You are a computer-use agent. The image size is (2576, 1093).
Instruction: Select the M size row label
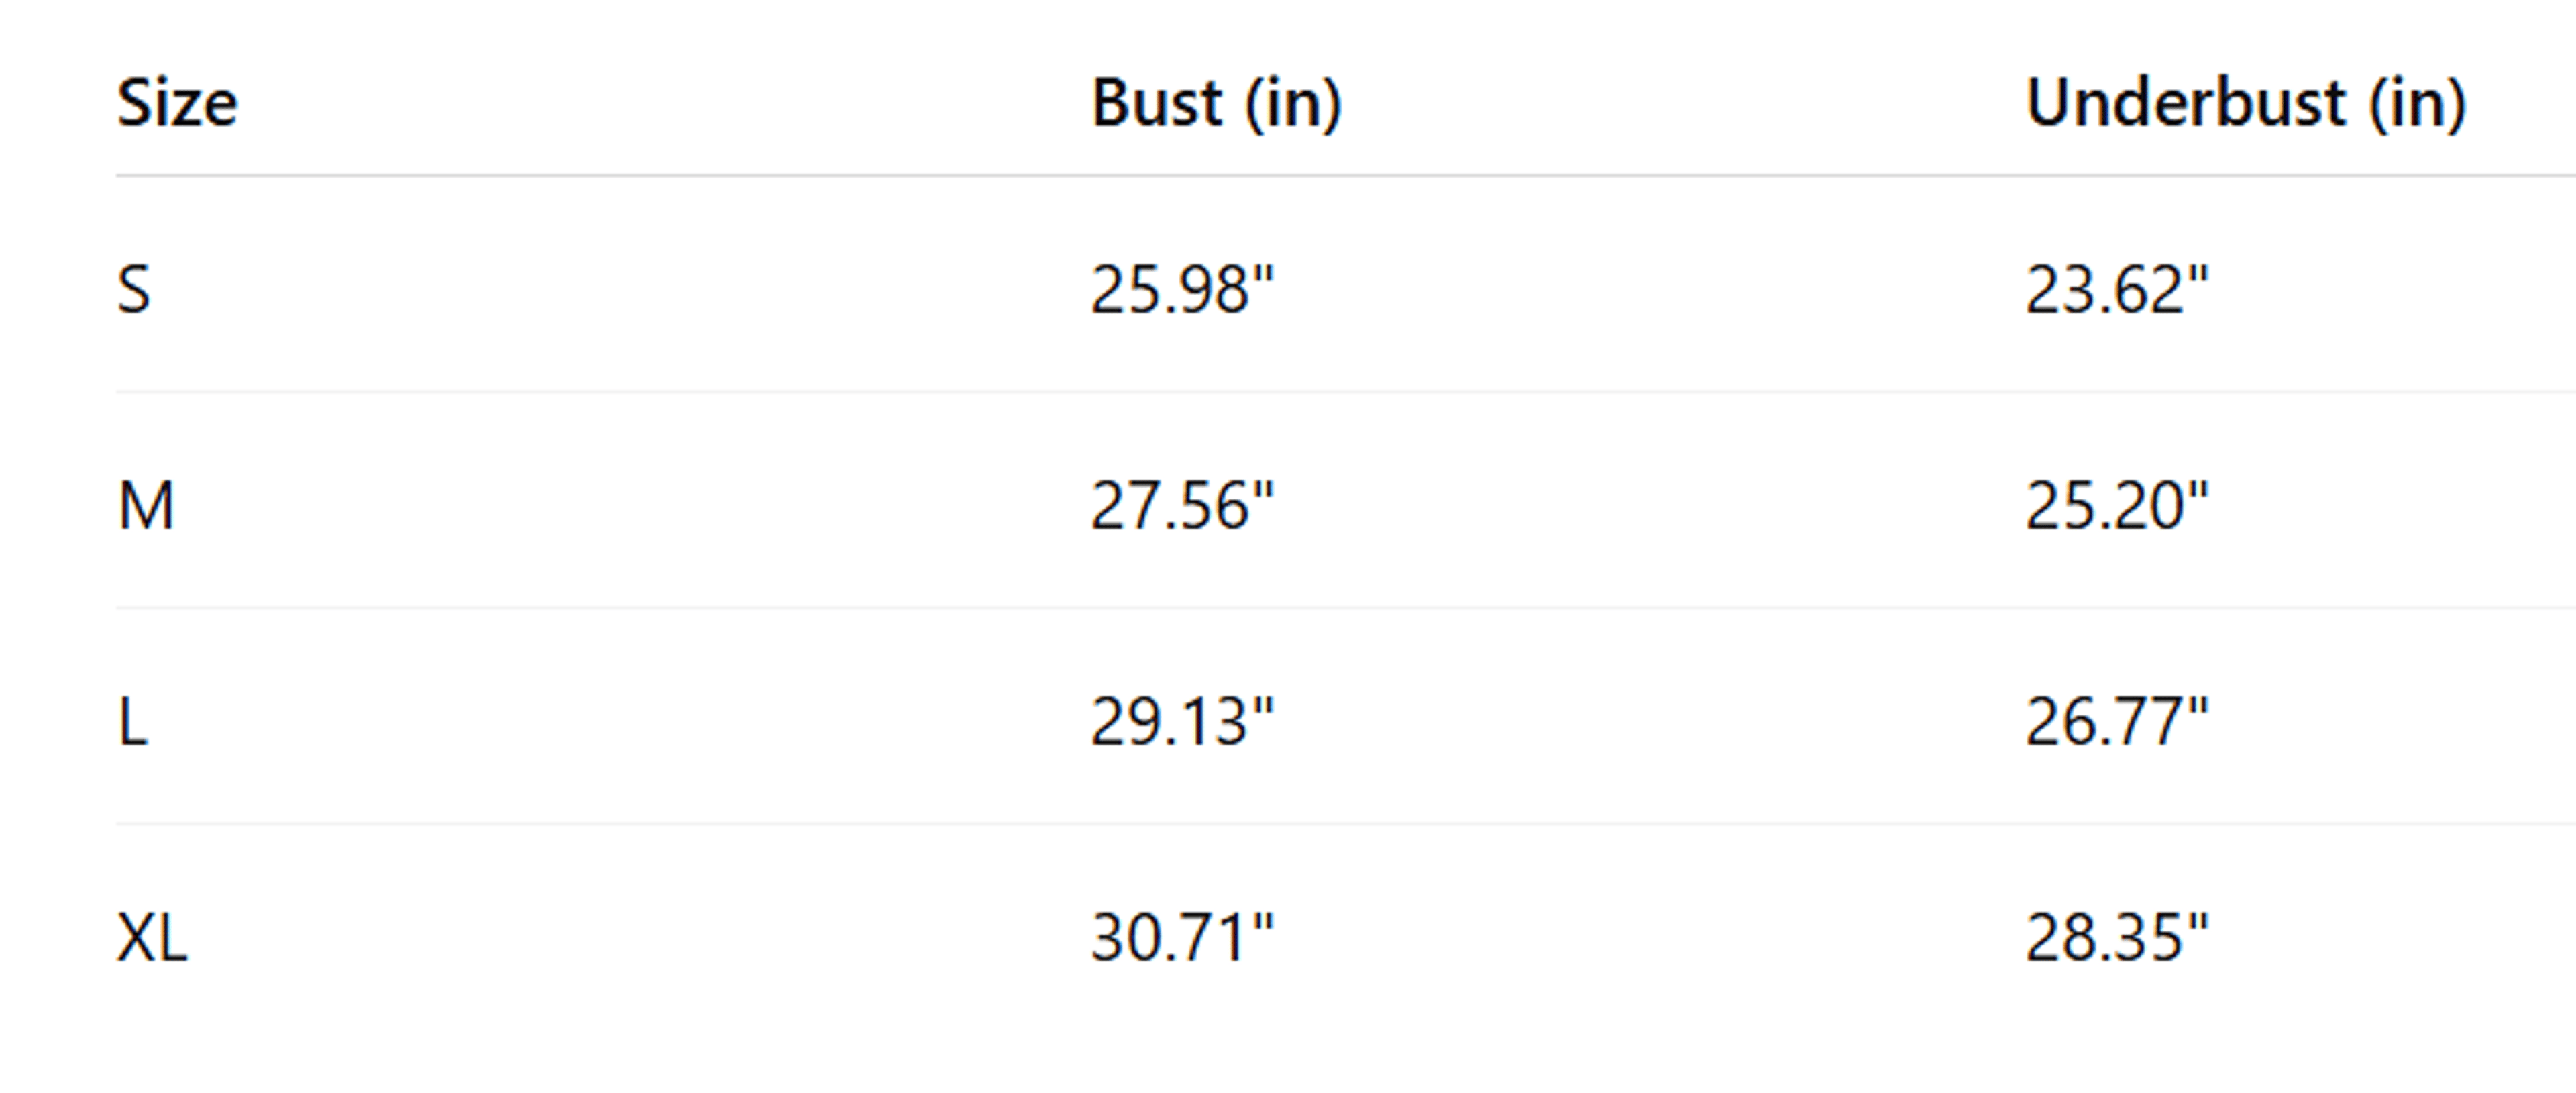tap(146, 506)
